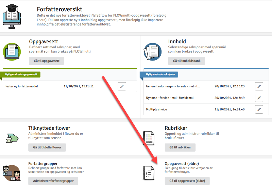Viewport: 272px width, 188px height.
Task: Edit the 'Tester ny forfattermodul' pencil icon
Action: pyautogui.click(x=122, y=86)
